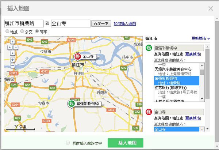Click the green start marker on map
Image resolution: width=219 pixels, height=150 pixels.
click(x=72, y=104)
